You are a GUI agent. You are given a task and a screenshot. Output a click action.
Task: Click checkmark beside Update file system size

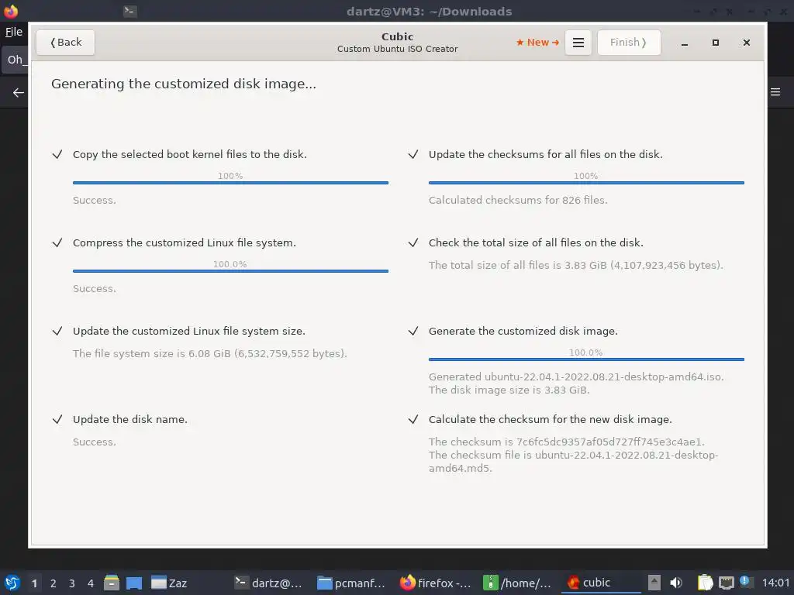coord(57,331)
